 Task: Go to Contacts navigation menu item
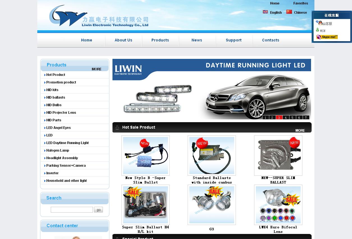270,40
